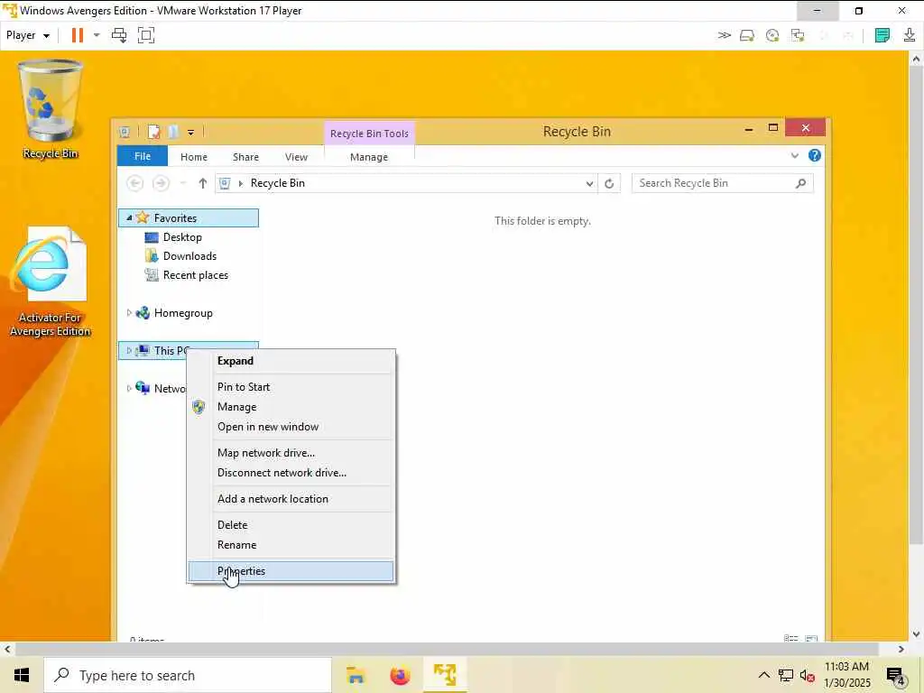Click the Properties quick access toolbar icon
Viewport: 924px width, 693px height.
click(x=153, y=132)
